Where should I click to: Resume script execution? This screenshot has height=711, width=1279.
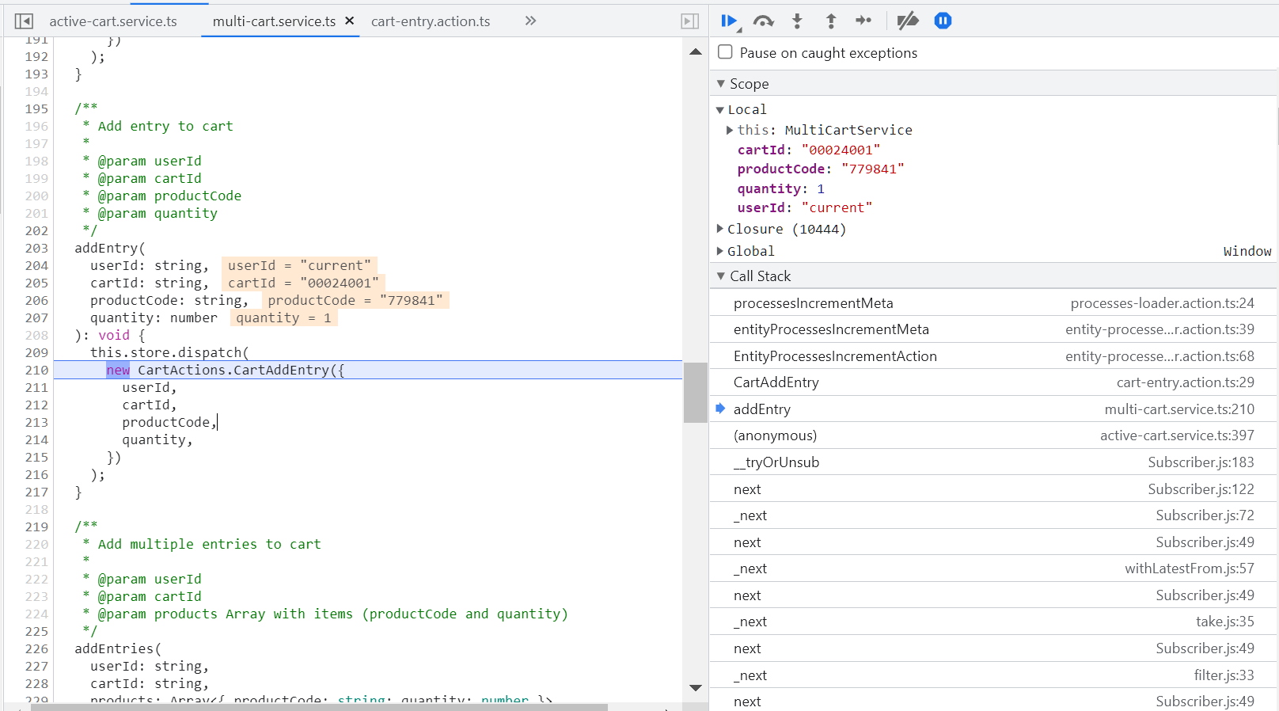pos(731,21)
